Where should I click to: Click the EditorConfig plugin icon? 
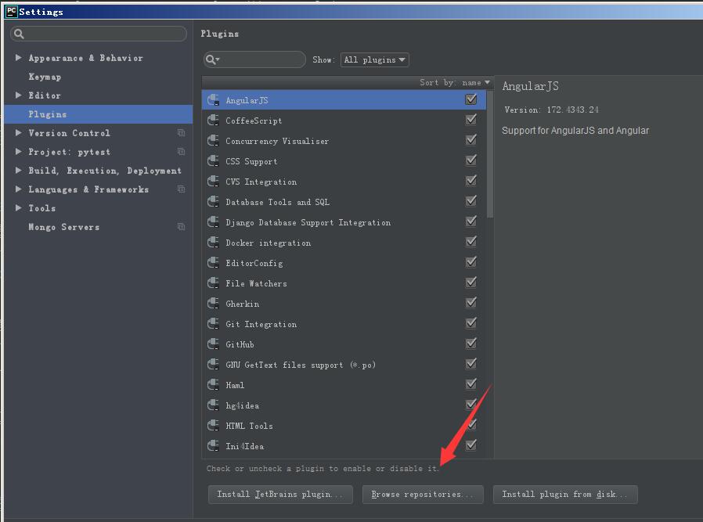(x=213, y=263)
